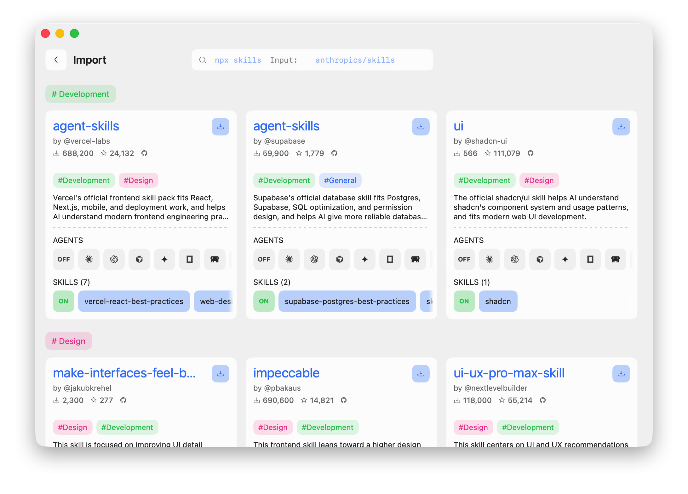Click the anthropics/skills input field
The height and width of the screenshot is (494, 688).
(355, 60)
